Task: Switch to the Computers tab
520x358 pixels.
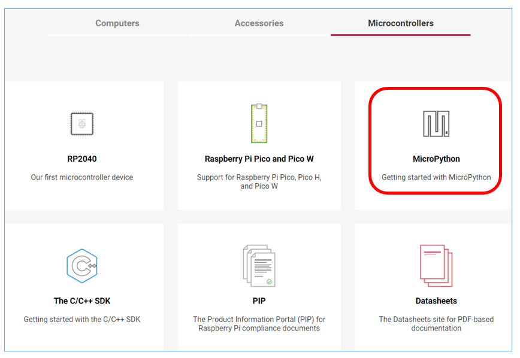Action: [117, 23]
